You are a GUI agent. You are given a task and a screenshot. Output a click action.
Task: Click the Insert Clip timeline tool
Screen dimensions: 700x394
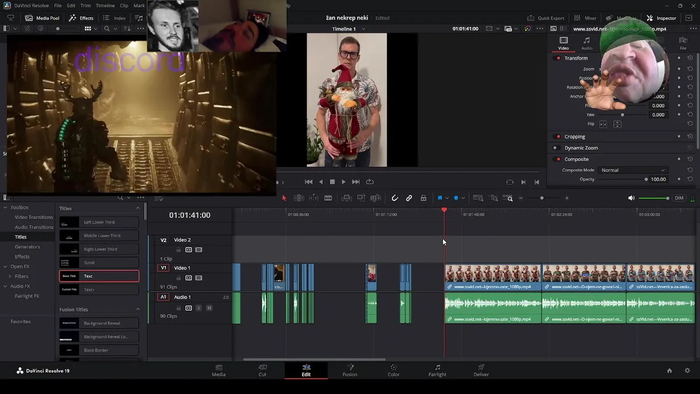[x=346, y=198]
